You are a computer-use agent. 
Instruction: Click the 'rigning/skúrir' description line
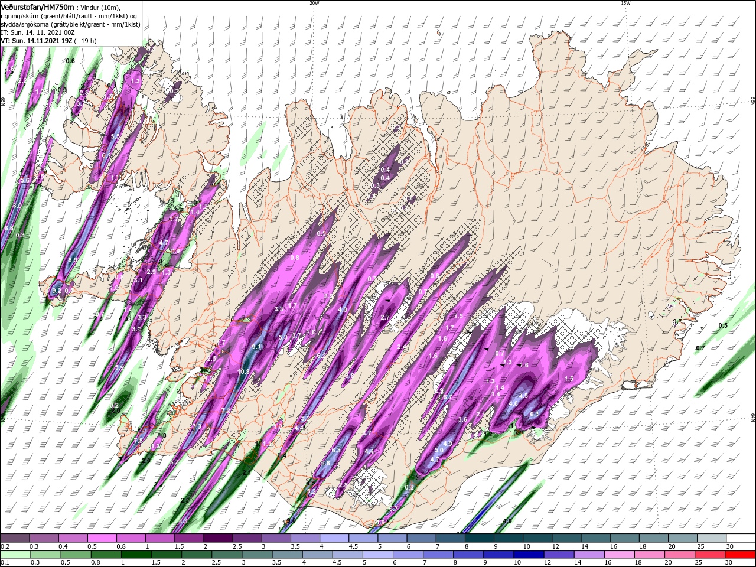click(69, 16)
